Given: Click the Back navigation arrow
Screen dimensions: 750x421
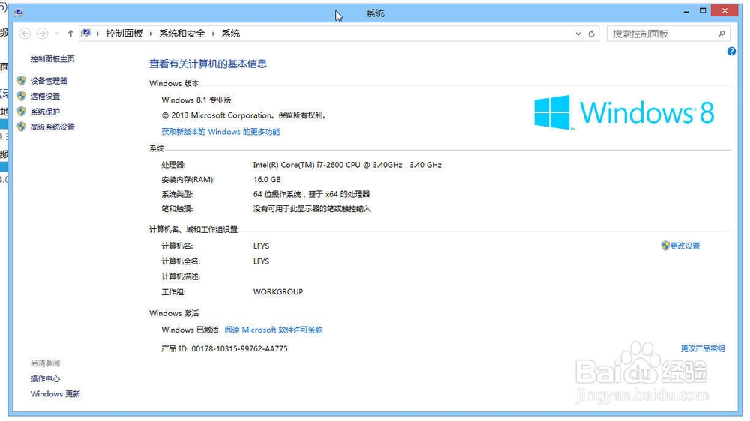Looking at the screenshot, I should point(25,34).
